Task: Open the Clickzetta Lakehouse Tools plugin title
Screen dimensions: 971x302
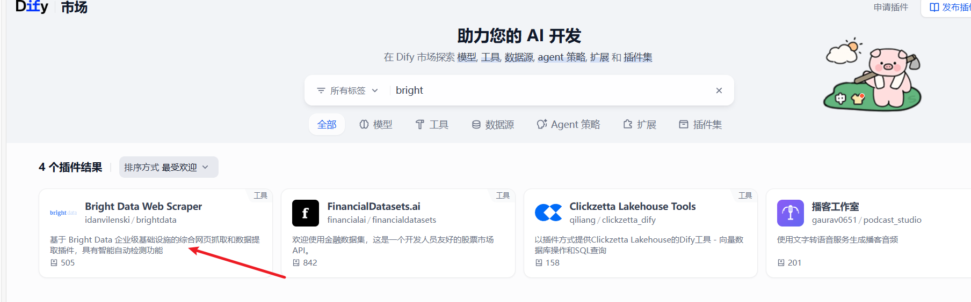Action: pos(633,206)
